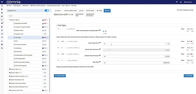
Task: Click the form tree Search field
Action: 29,16
